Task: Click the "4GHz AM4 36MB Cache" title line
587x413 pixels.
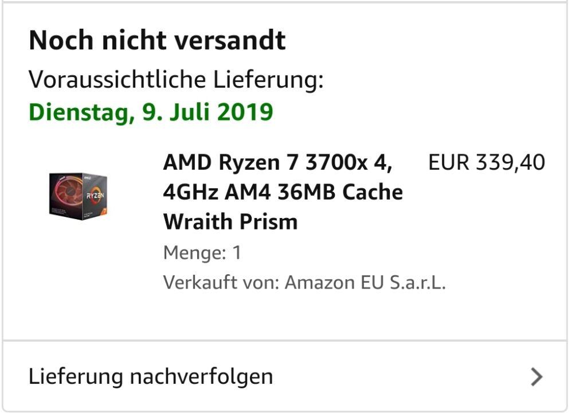Action: point(283,192)
